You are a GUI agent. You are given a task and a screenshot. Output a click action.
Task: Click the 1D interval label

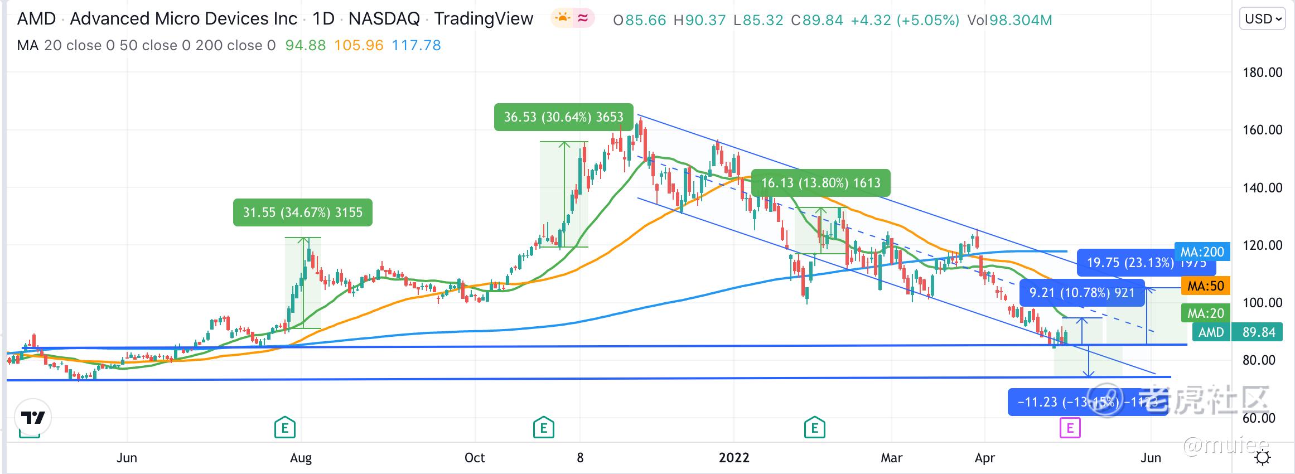323,19
